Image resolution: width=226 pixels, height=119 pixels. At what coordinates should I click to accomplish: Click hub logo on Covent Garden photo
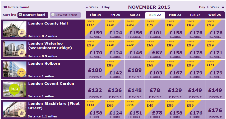click(15, 89)
